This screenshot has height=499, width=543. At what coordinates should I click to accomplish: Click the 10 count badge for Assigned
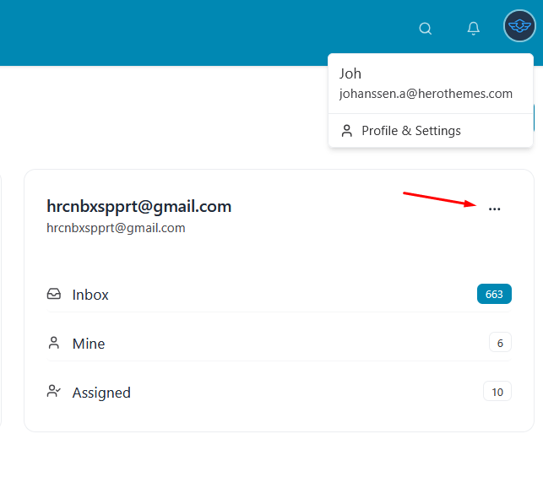pos(497,392)
